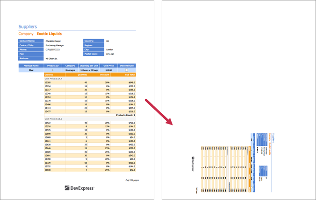Click the orange OrderID header cell
This screenshot has width=316, height=200.
[49, 74]
